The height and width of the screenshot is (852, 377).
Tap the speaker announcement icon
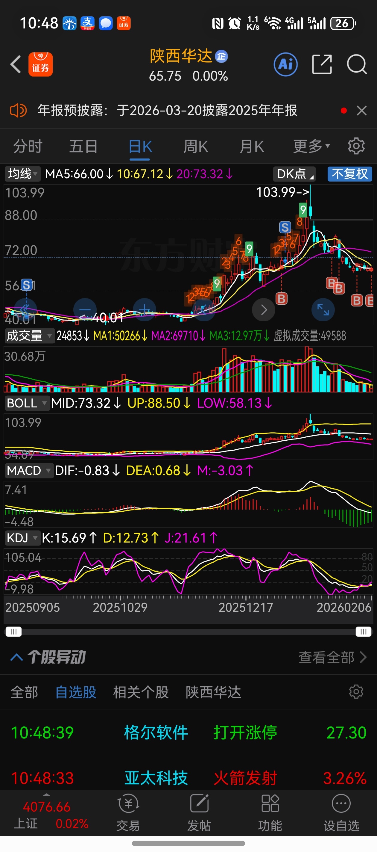pos(18,111)
